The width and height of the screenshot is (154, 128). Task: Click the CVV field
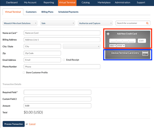pyautogui.click(x=142, y=41)
